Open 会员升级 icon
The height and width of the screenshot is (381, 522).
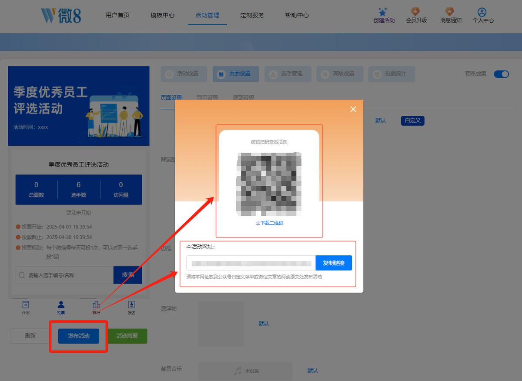pyautogui.click(x=416, y=11)
